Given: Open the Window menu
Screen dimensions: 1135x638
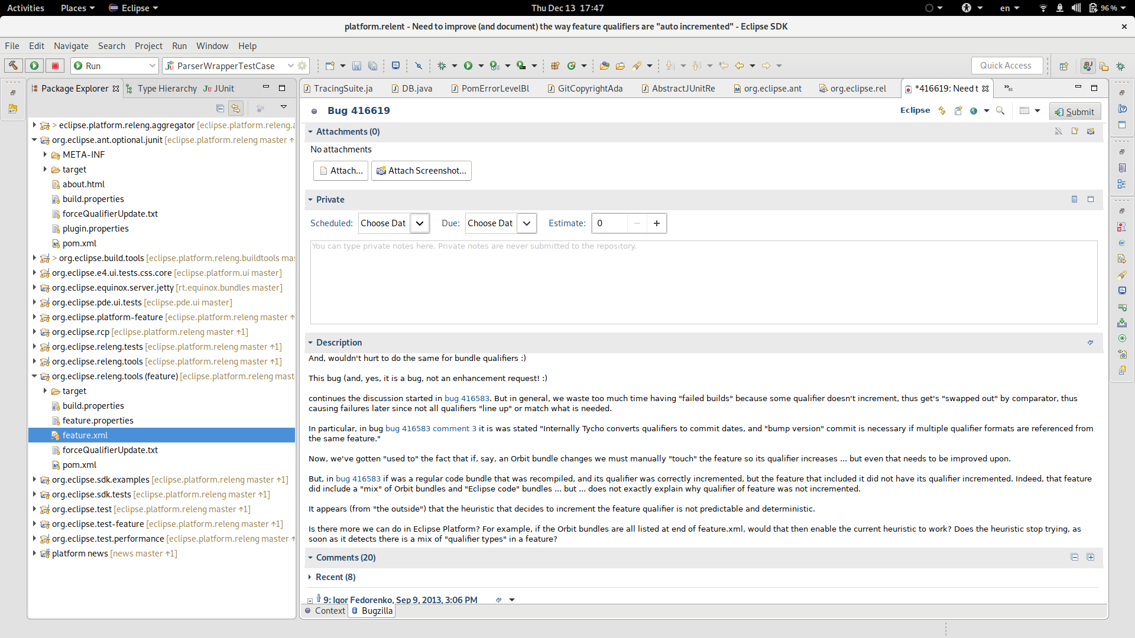Looking at the screenshot, I should [x=212, y=45].
